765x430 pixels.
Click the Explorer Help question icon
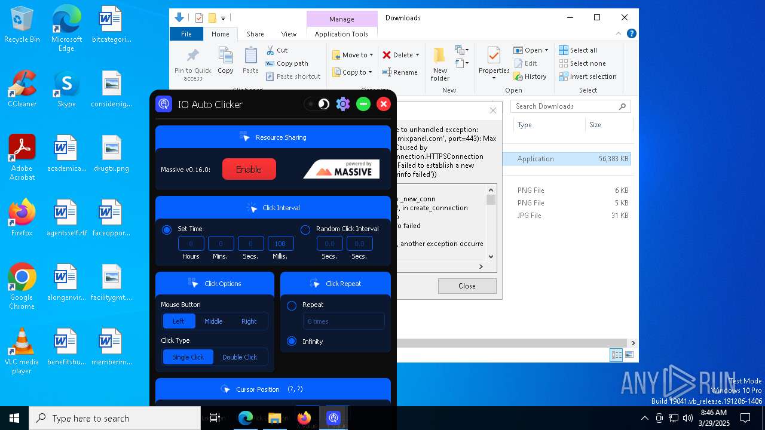tap(632, 34)
